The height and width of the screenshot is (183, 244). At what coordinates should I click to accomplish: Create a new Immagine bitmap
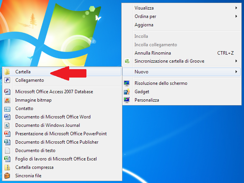pos(62,100)
